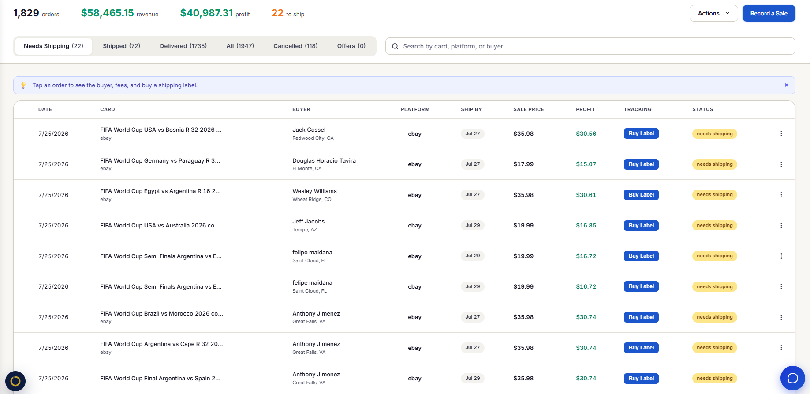The width and height of the screenshot is (810, 394).
Task: Open the three-dot menu for Wesley Williams order
Action: pos(781,195)
